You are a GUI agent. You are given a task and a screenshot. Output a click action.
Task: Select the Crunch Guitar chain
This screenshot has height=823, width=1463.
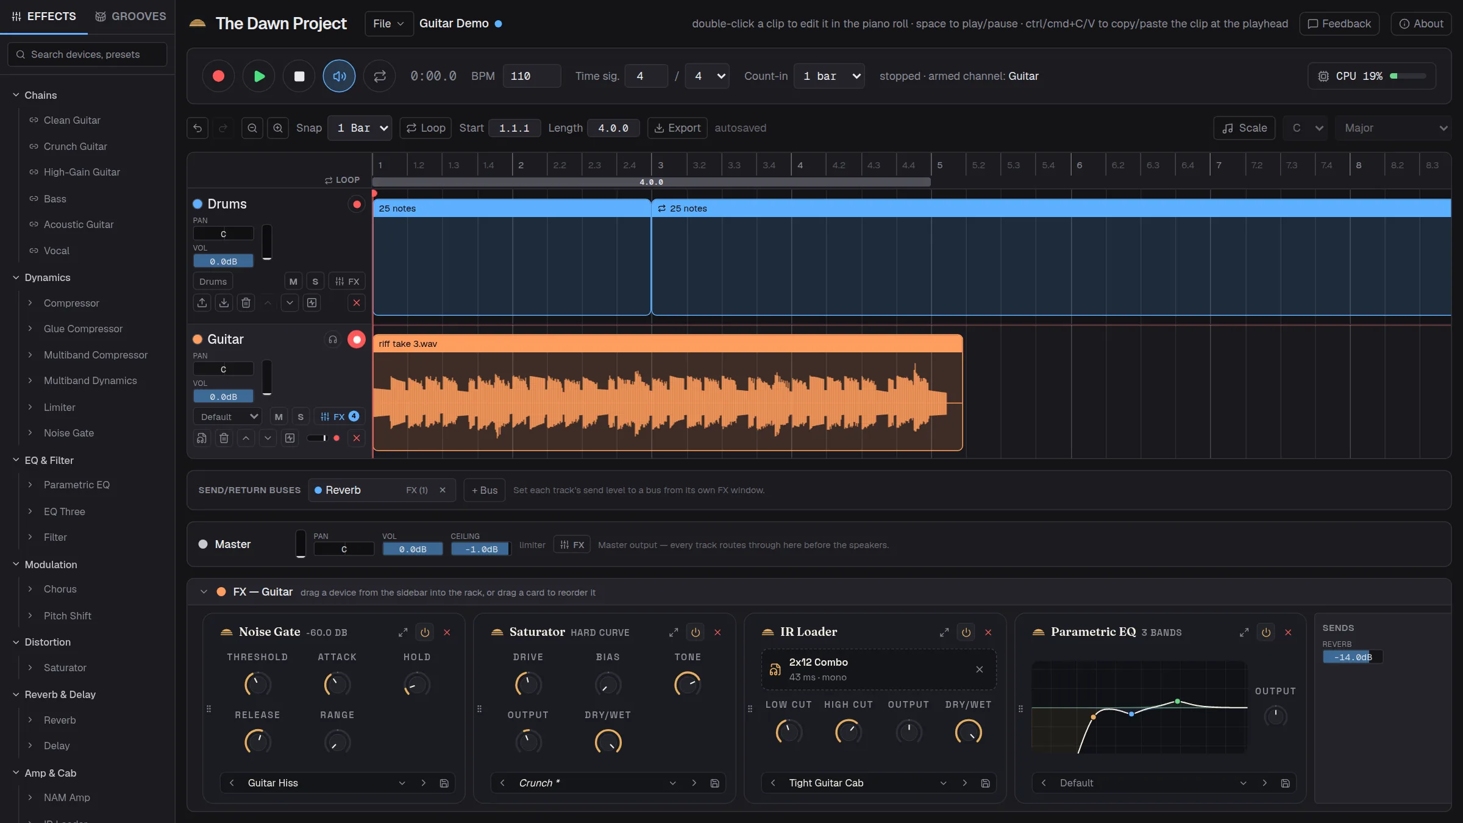pos(76,146)
